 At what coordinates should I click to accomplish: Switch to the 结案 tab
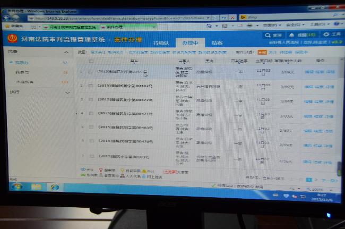click(217, 43)
